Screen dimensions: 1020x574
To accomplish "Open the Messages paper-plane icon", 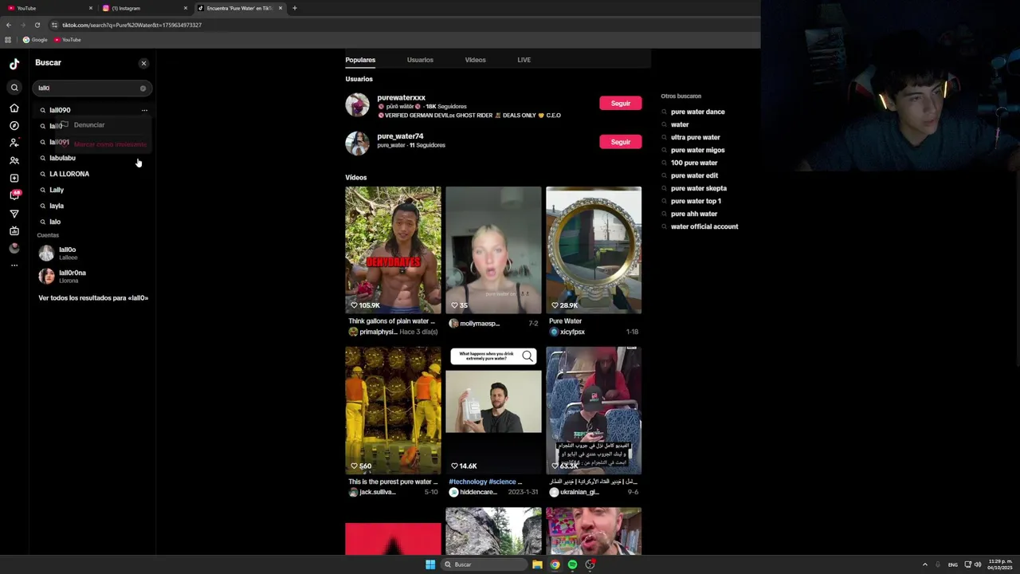I will coord(14,214).
